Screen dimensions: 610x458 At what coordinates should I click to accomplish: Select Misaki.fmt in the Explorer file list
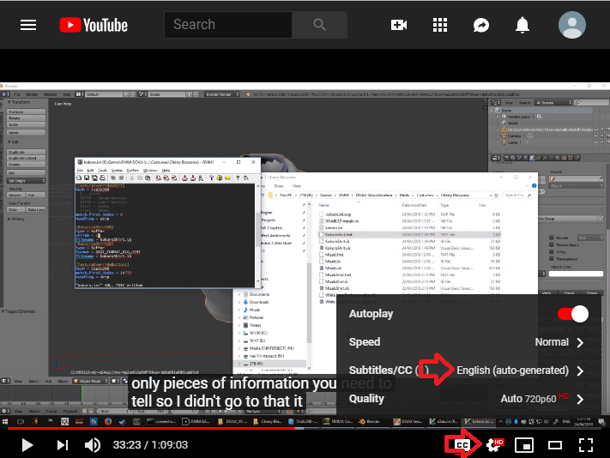[409, 255]
